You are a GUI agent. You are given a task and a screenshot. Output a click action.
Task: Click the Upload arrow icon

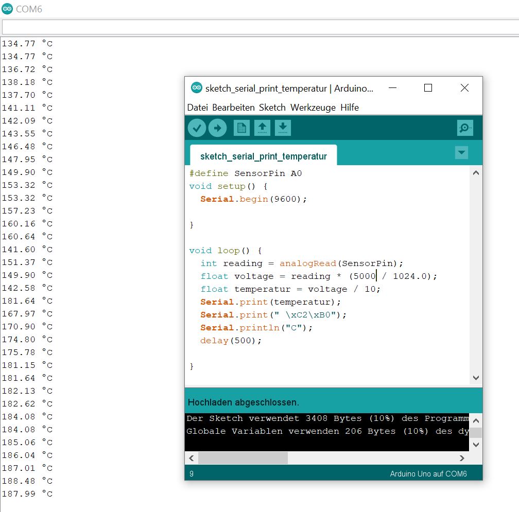pos(217,128)
